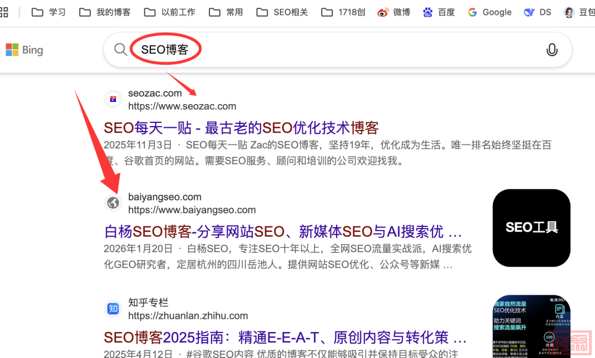
Task: Open the 百度 bookmark
Action: (x=439, y=12)
